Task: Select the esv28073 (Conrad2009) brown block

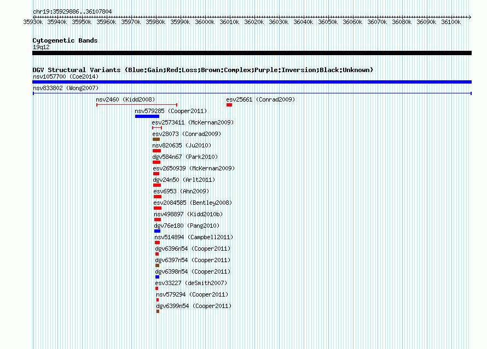Action: click(x=156, y=139)
